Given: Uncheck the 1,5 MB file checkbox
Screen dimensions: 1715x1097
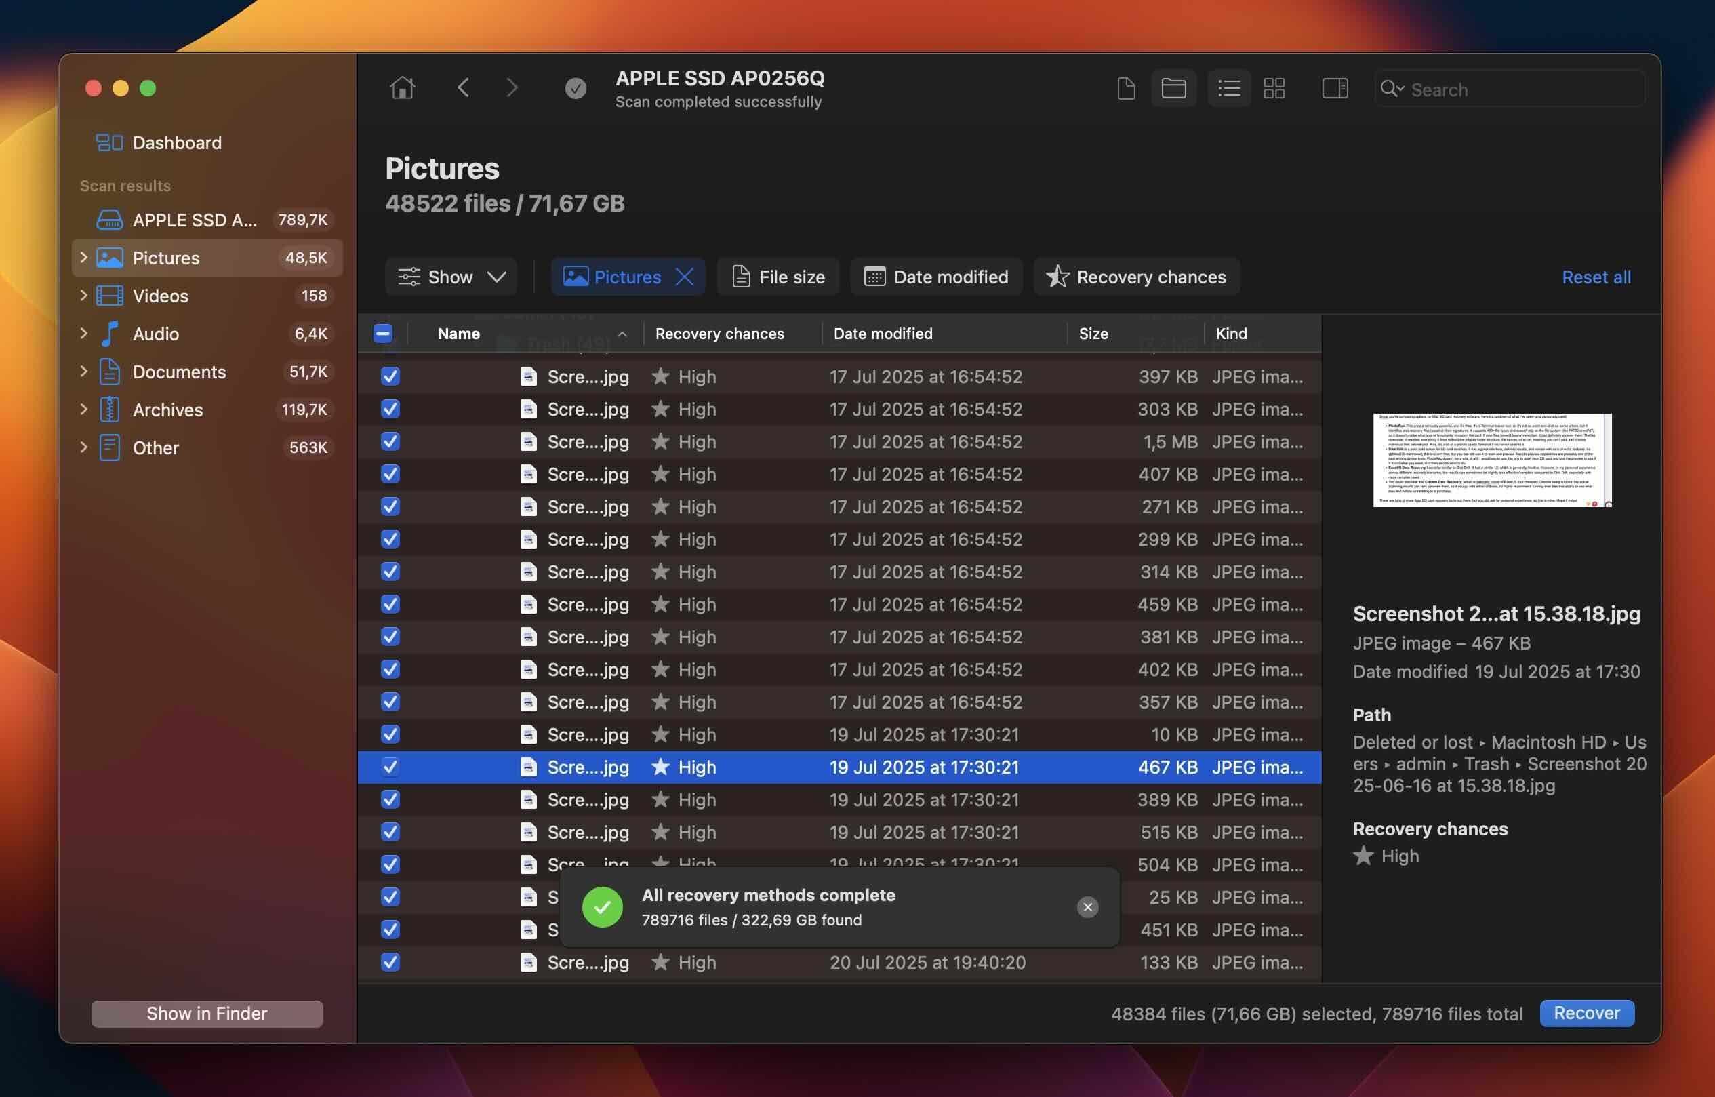Looking at the screenshot, I should [390, 441].
